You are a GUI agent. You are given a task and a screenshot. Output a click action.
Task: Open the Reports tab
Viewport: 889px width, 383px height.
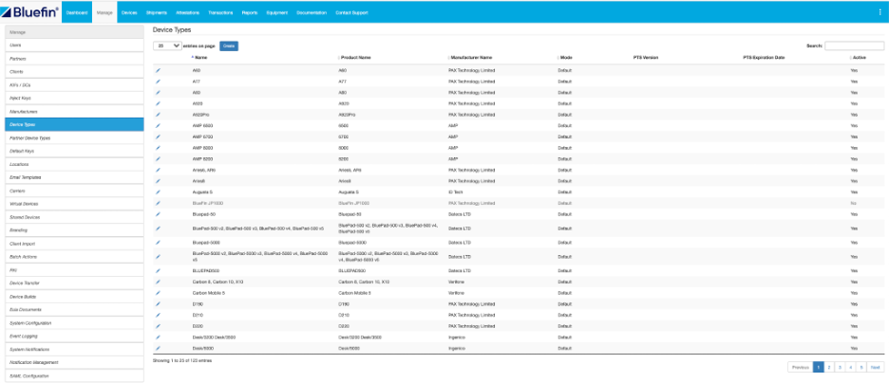[250, 12]
